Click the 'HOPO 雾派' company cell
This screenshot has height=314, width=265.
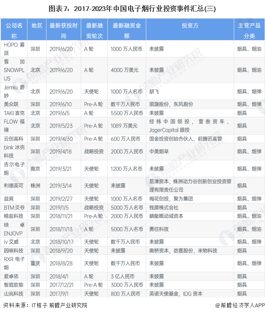[14, 49]
